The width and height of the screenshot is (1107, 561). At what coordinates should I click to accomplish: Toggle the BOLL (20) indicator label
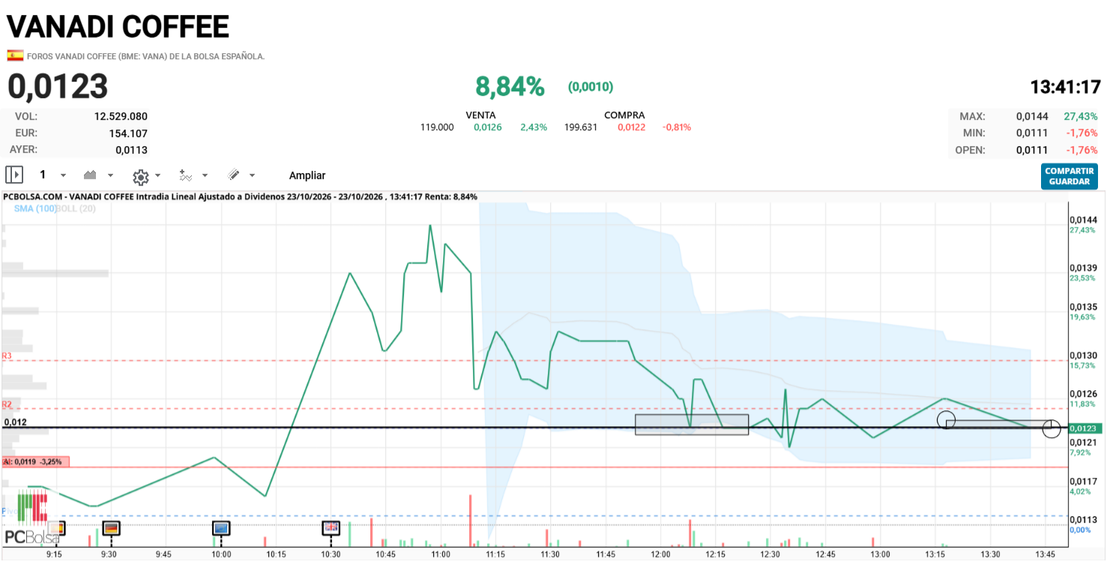(76, 208)
